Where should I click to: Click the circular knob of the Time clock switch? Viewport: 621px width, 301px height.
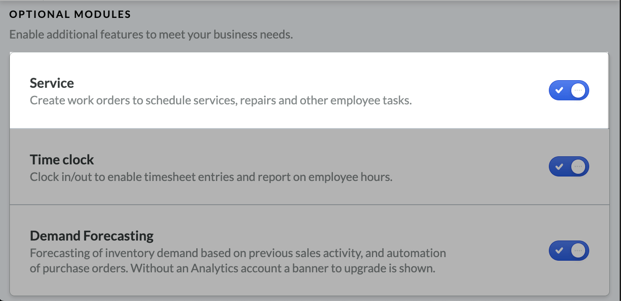(x=578, y=166)
